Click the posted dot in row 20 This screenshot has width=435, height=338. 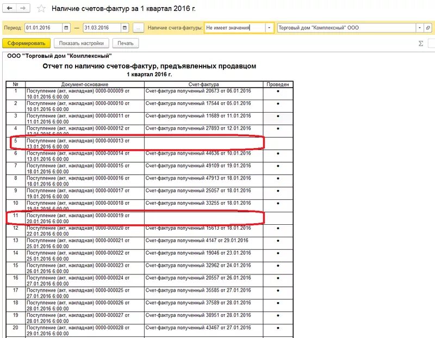278,328
